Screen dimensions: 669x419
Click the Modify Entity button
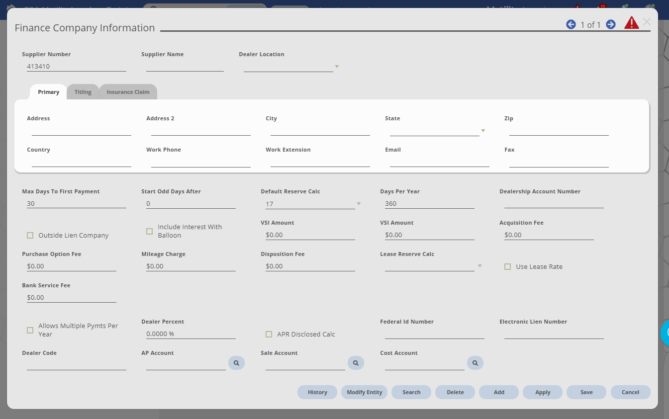pos(365,392)
